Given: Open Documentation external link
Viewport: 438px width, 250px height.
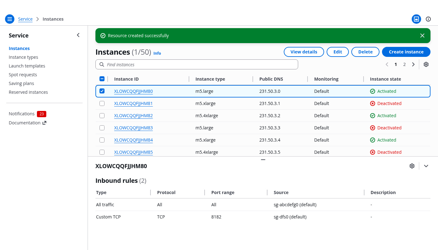Looking at the screenshot, I should (x=28, y=123).
